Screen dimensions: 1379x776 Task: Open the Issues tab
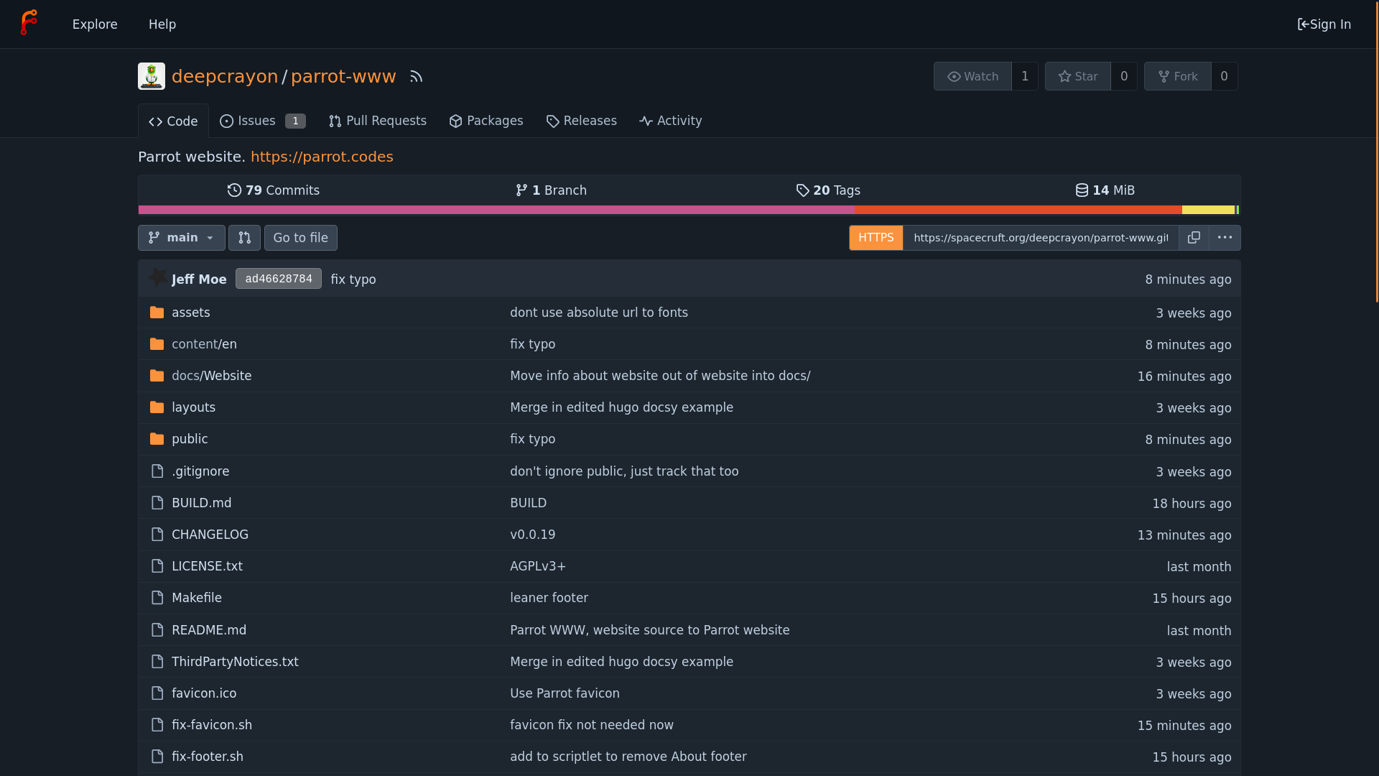click(x=263, y=121)
